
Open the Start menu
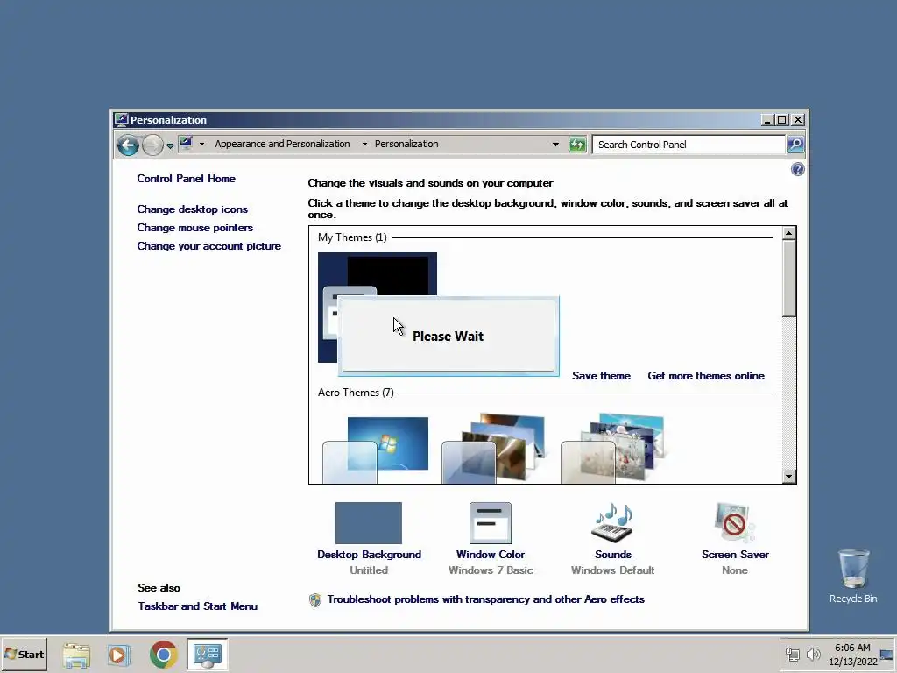tap(24, 654)
